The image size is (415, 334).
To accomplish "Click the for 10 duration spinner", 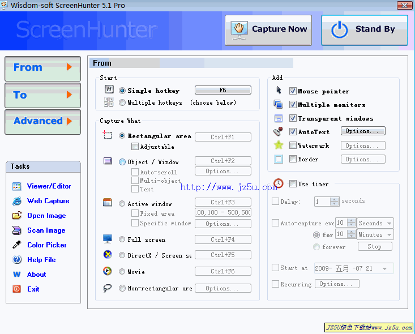I will pyautogui.click(x=351, y=234).
